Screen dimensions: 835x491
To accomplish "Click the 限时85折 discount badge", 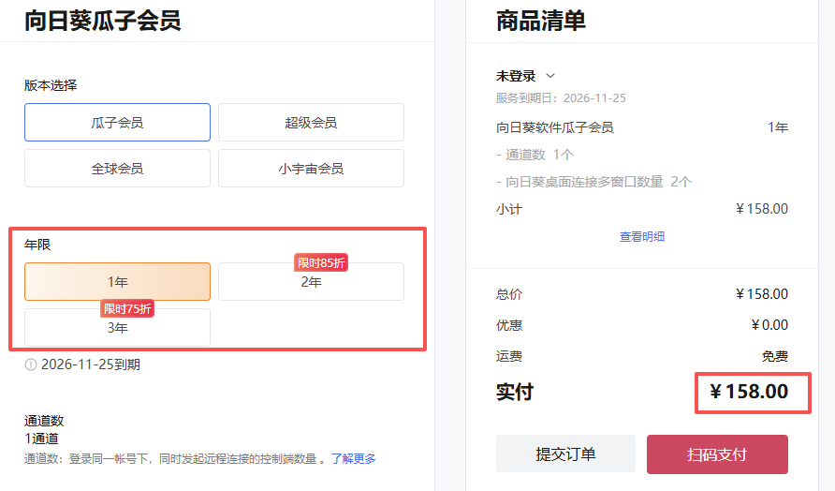I will click(x=321, y=262).
